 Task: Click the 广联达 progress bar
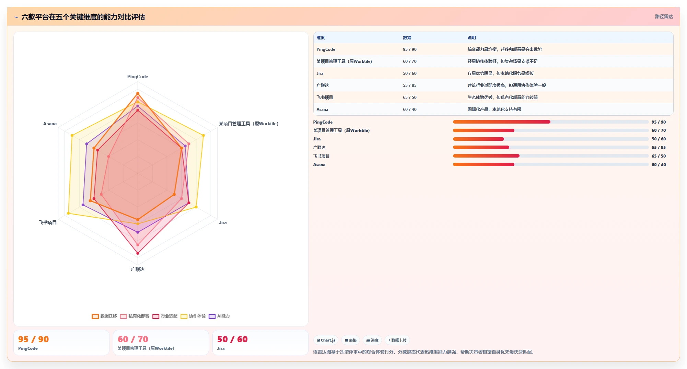(x=551, y=147)
